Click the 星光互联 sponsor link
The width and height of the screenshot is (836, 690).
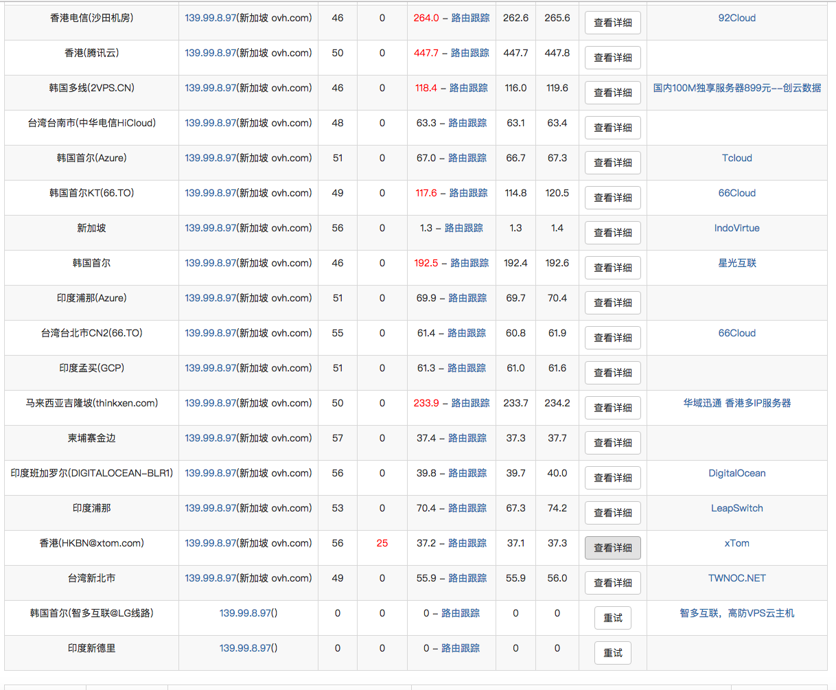pos(736,263)
